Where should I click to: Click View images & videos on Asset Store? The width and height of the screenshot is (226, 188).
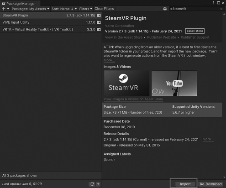pyautogui.click(x=133, y=99)
